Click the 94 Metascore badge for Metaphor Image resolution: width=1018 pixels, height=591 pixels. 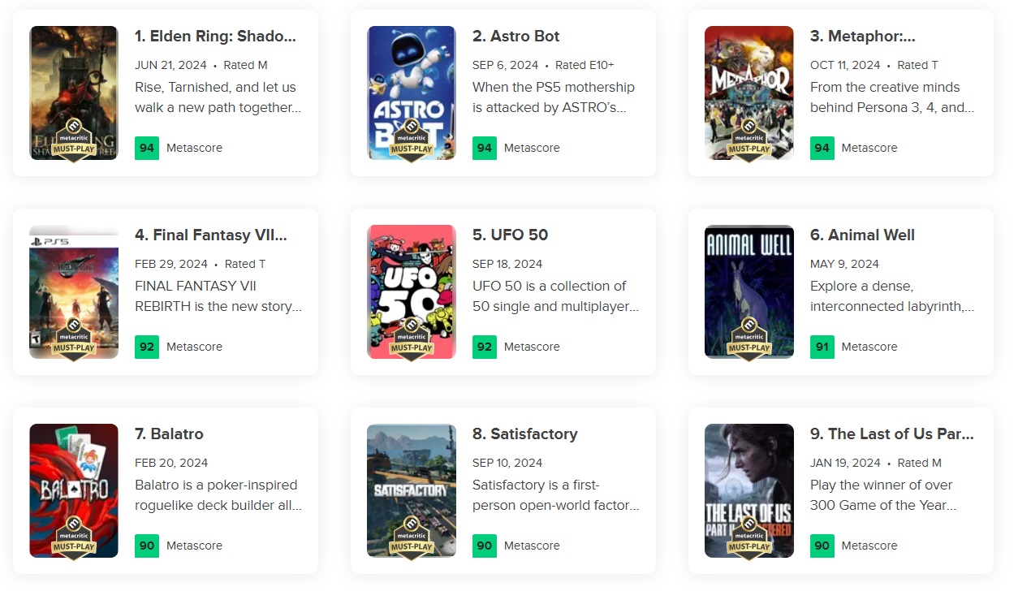click(x=822, y=148)
